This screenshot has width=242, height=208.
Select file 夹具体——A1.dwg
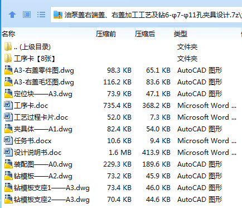pyautogui.click(x=43, y=129)
